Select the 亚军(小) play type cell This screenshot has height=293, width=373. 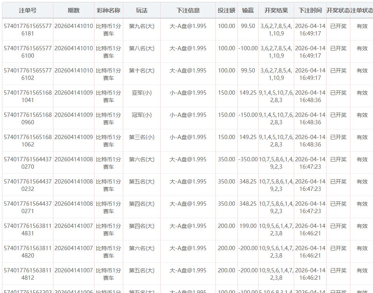point(142,93)
